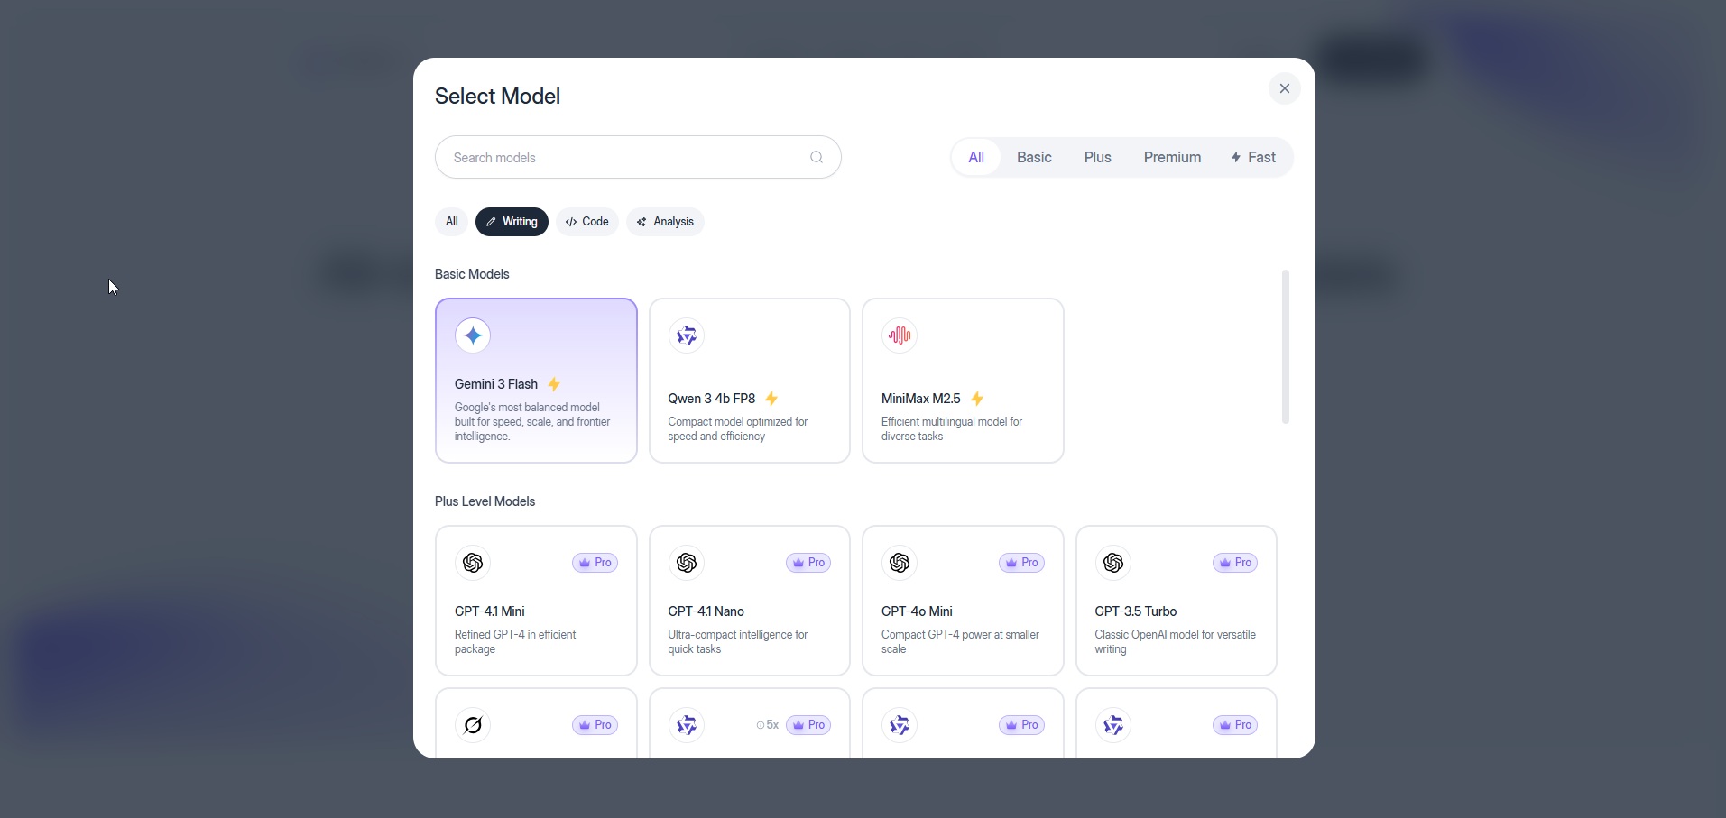Screen dimensions: 1726x818
Task: Click 'Classic OpenAI model for versatile writing' text
Action: 1175,642
